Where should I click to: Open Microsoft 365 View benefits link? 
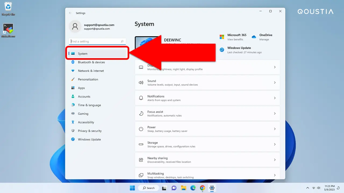(x=235, y=39)
